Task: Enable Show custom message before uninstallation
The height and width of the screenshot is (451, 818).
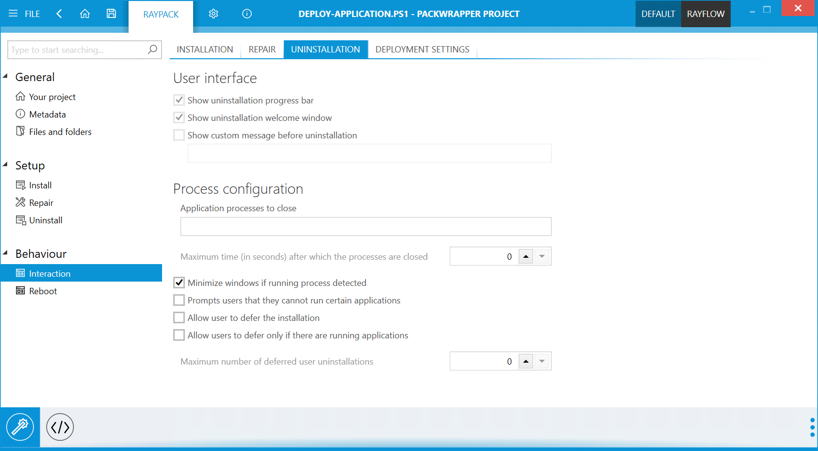Action: [179, 135]
